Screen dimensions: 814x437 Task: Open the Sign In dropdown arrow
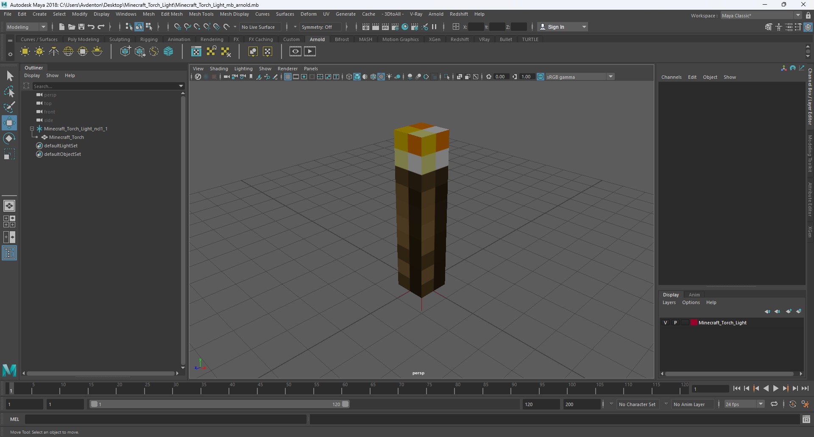pos(584,27)
